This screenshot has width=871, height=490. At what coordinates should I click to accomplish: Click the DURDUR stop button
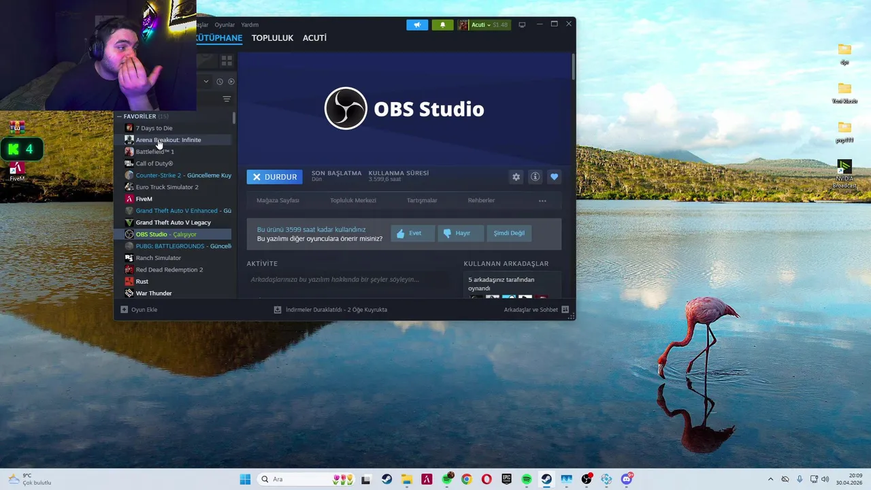(274, 177)
